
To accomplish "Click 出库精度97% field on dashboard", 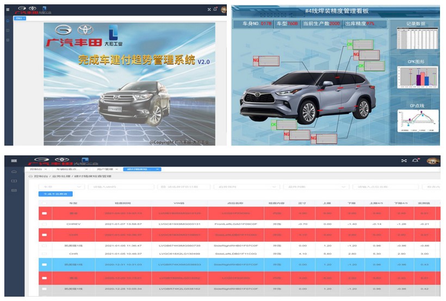I will coord(365,23).
